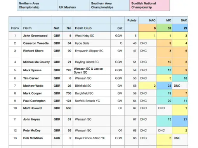The image size is (198, 148).
Task: Click Richard Sharp's points total 47
Action: (135, 51)
